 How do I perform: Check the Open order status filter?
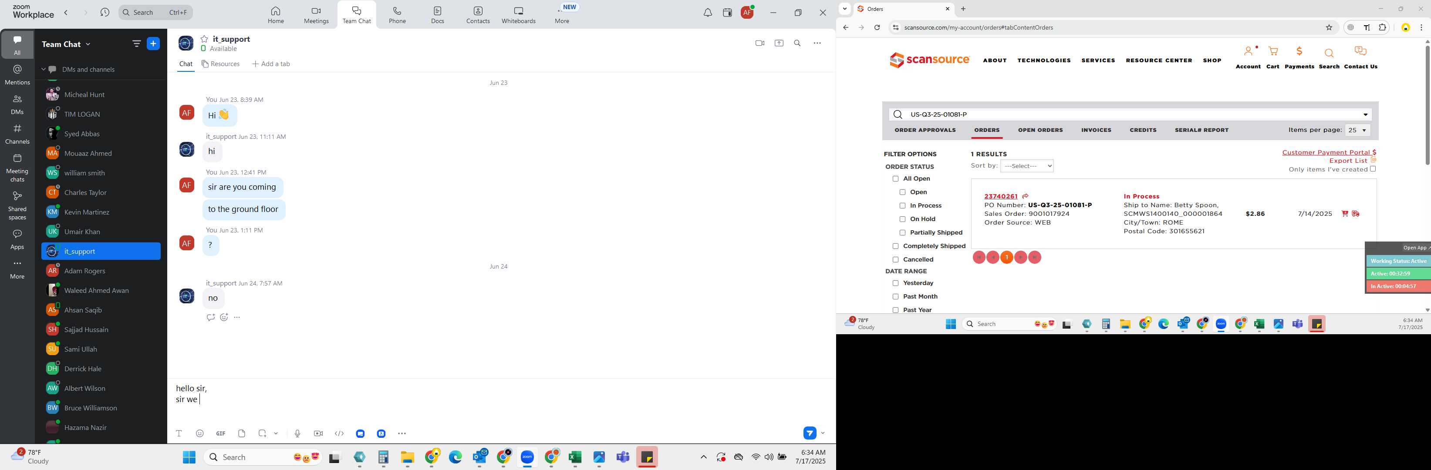coord(902,192)
